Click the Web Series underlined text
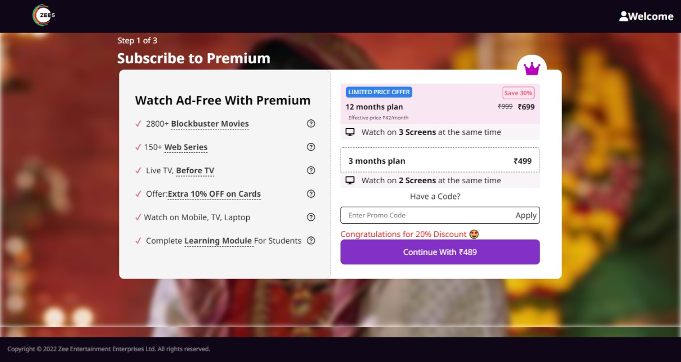Screen dimensions: 681x362 click(x=186, y=147)
